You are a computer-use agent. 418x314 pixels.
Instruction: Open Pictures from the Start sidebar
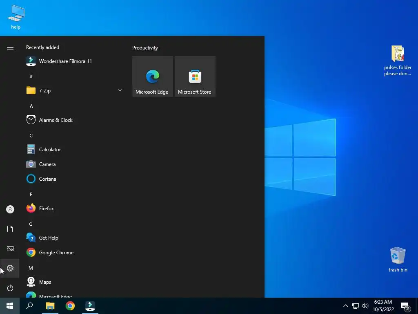10,249
